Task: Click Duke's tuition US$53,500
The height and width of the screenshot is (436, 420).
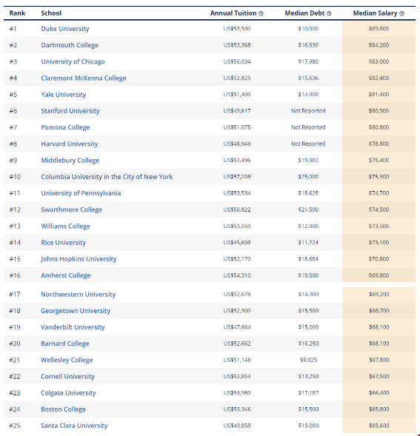Action: click(x=237, y=29)
